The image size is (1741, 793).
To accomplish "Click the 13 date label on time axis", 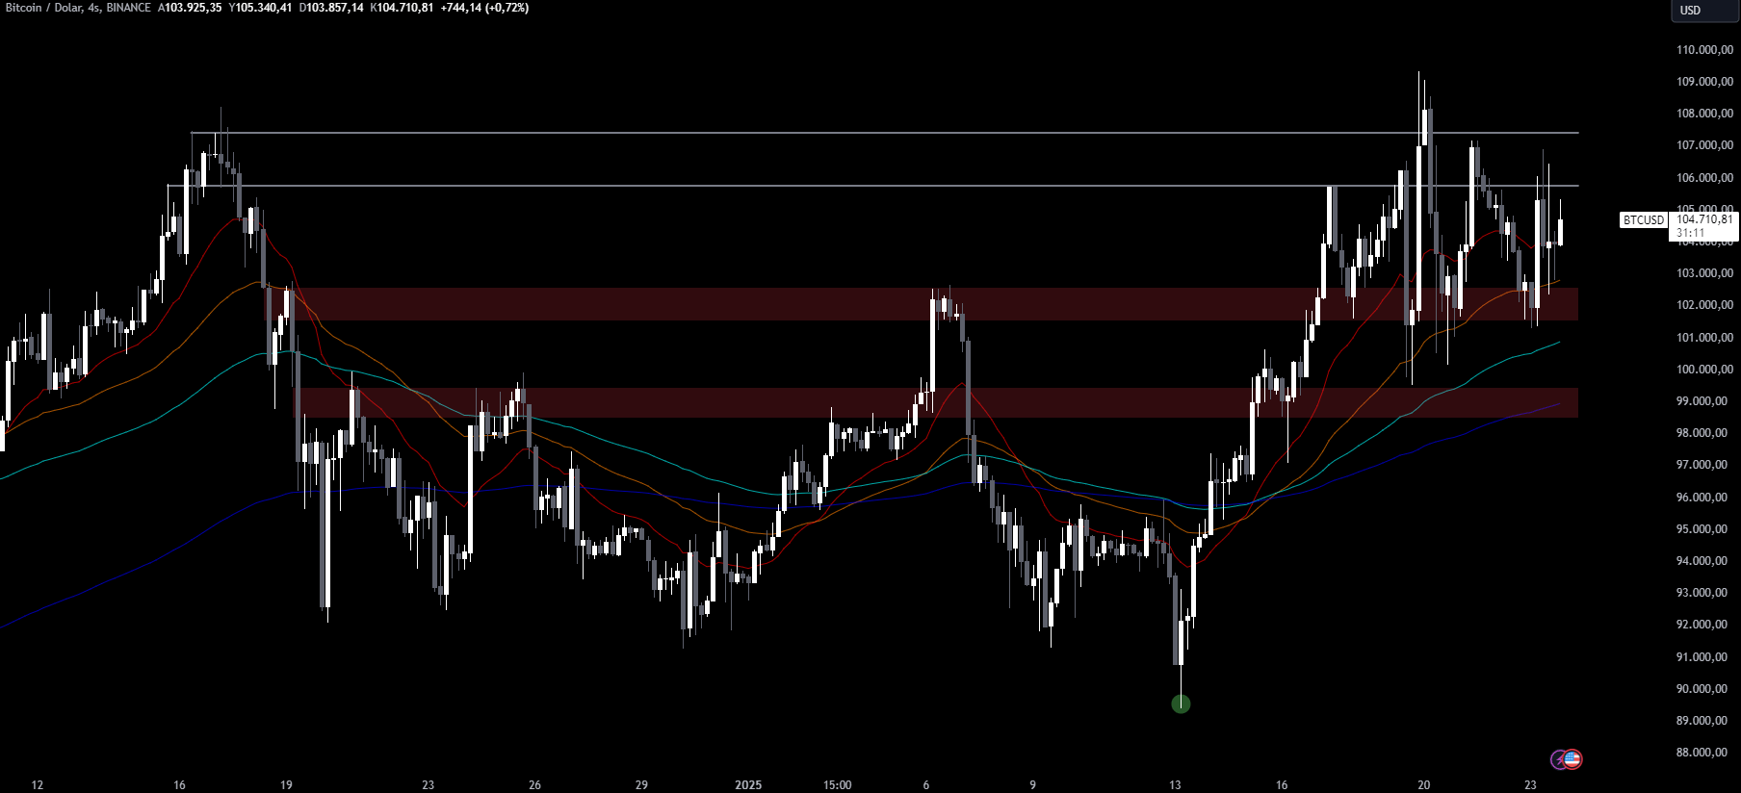I will click(1175, 785).
